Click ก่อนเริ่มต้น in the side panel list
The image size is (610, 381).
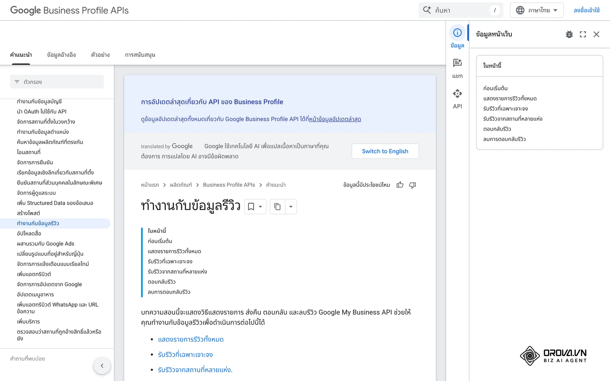(495, 88)
